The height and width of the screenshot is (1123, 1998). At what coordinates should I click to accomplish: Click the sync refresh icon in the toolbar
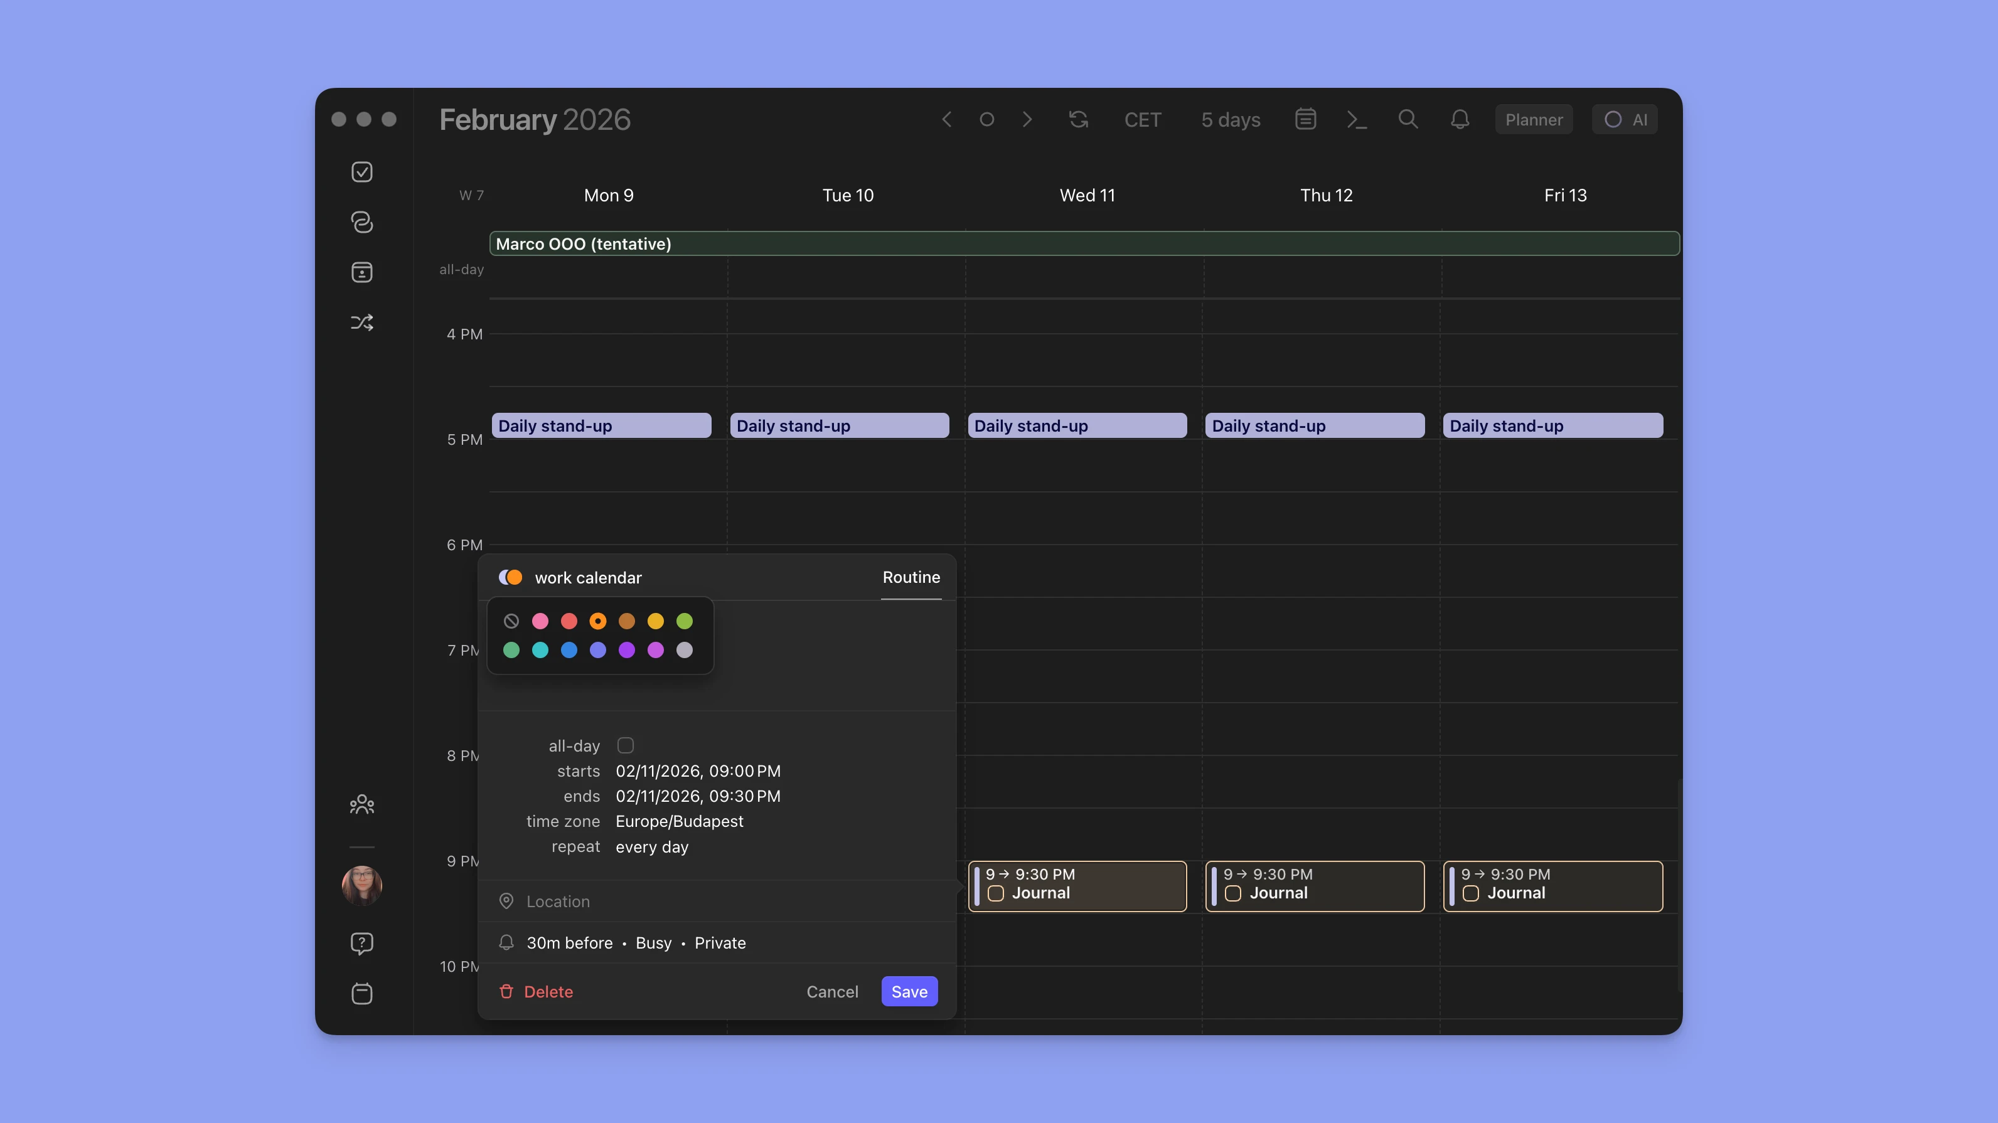[x=1077, y=119]
